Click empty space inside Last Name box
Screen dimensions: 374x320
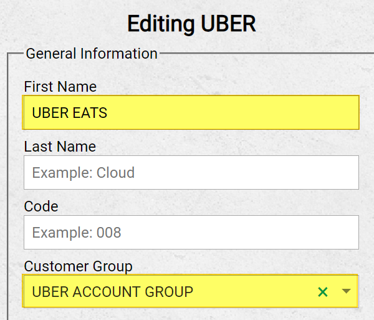pyautogui.click(x=247, y=172)
